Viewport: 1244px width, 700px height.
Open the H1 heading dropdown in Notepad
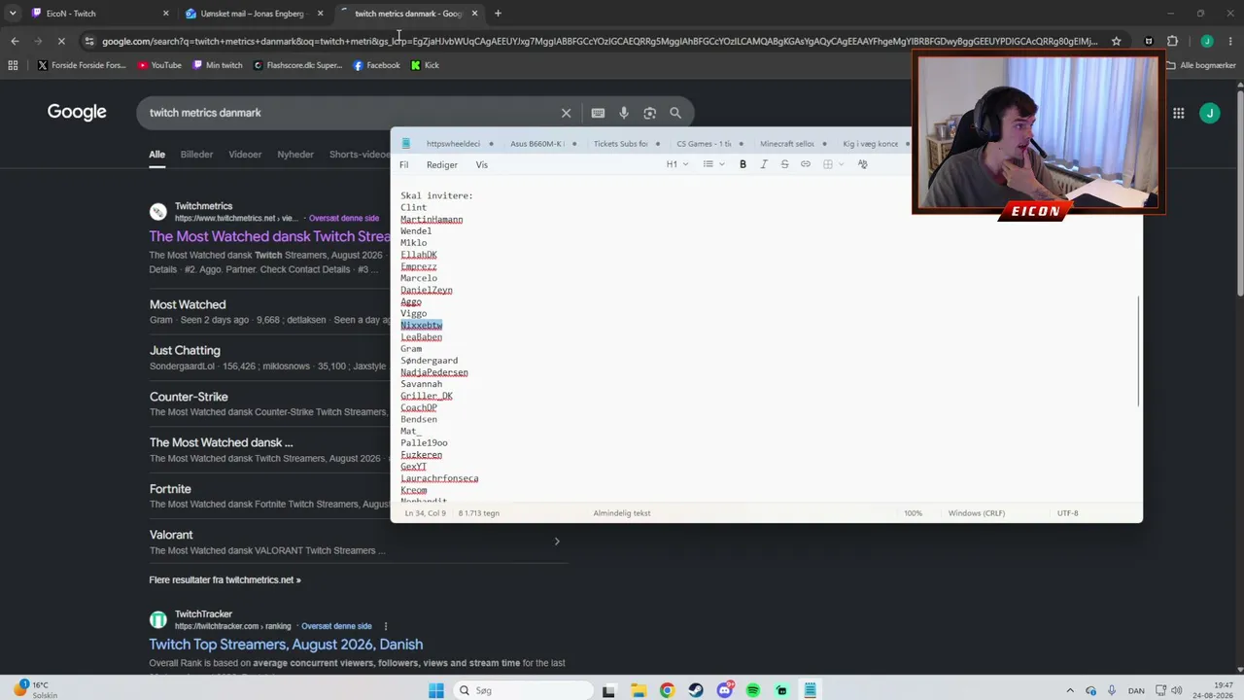pos(676,164)
